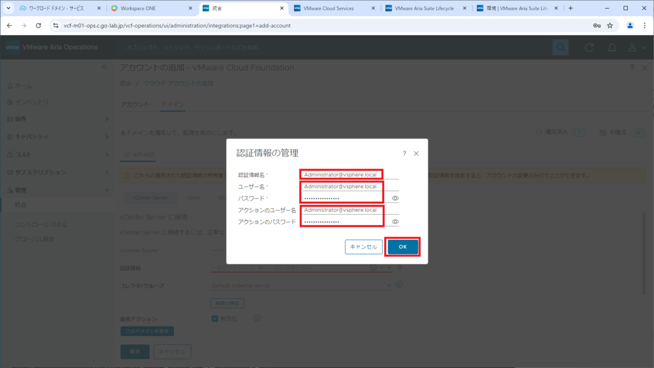The image size is (654, 368).
Task: Open a new browser tab
Action: [x=571, y=8]
